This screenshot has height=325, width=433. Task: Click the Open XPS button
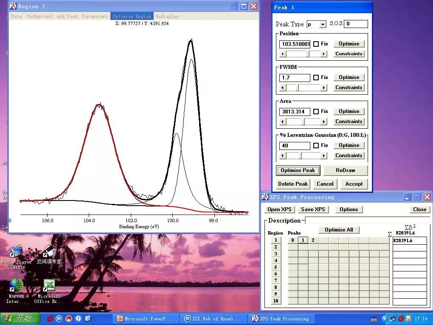[279, 209]
